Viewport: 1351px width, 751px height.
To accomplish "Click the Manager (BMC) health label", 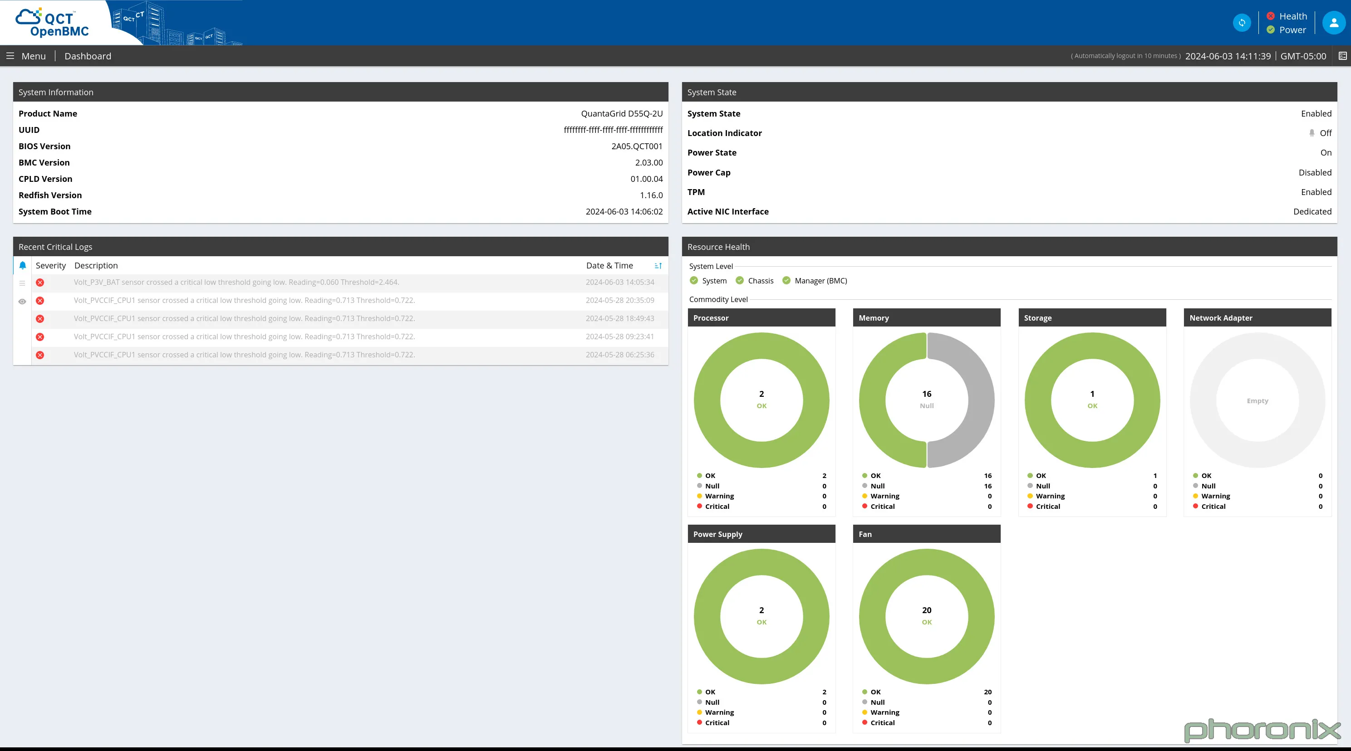I will tap(820, 280).
